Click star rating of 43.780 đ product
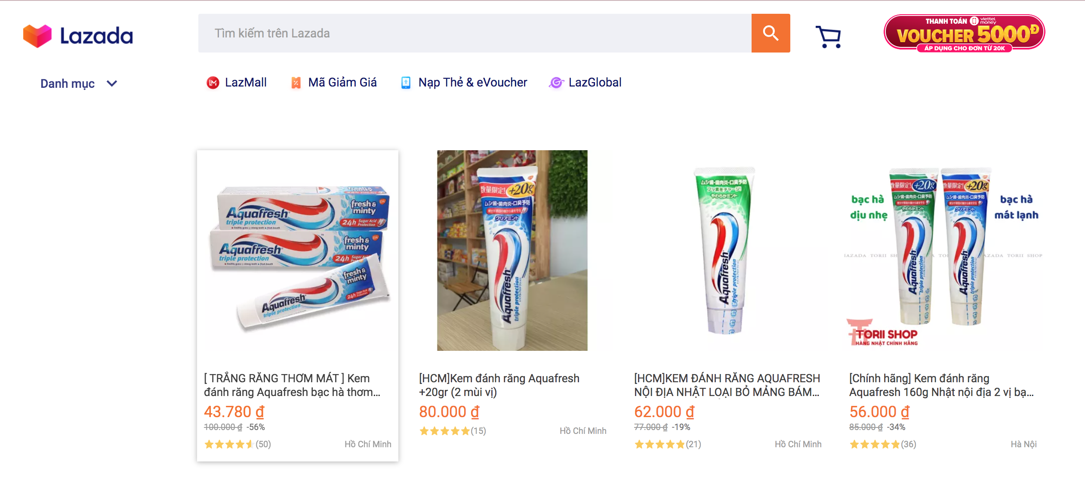This screenshot has width=1085, height=489. [228, 444]
